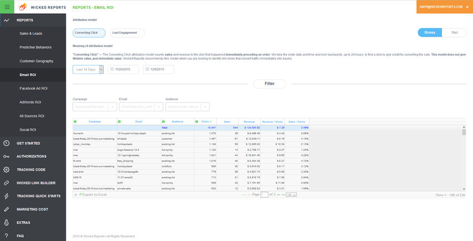Open Sales & Leads report

pos(31,33)
